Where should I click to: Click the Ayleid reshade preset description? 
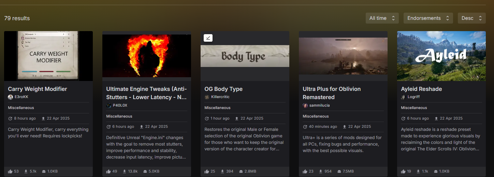click(440, 139)
